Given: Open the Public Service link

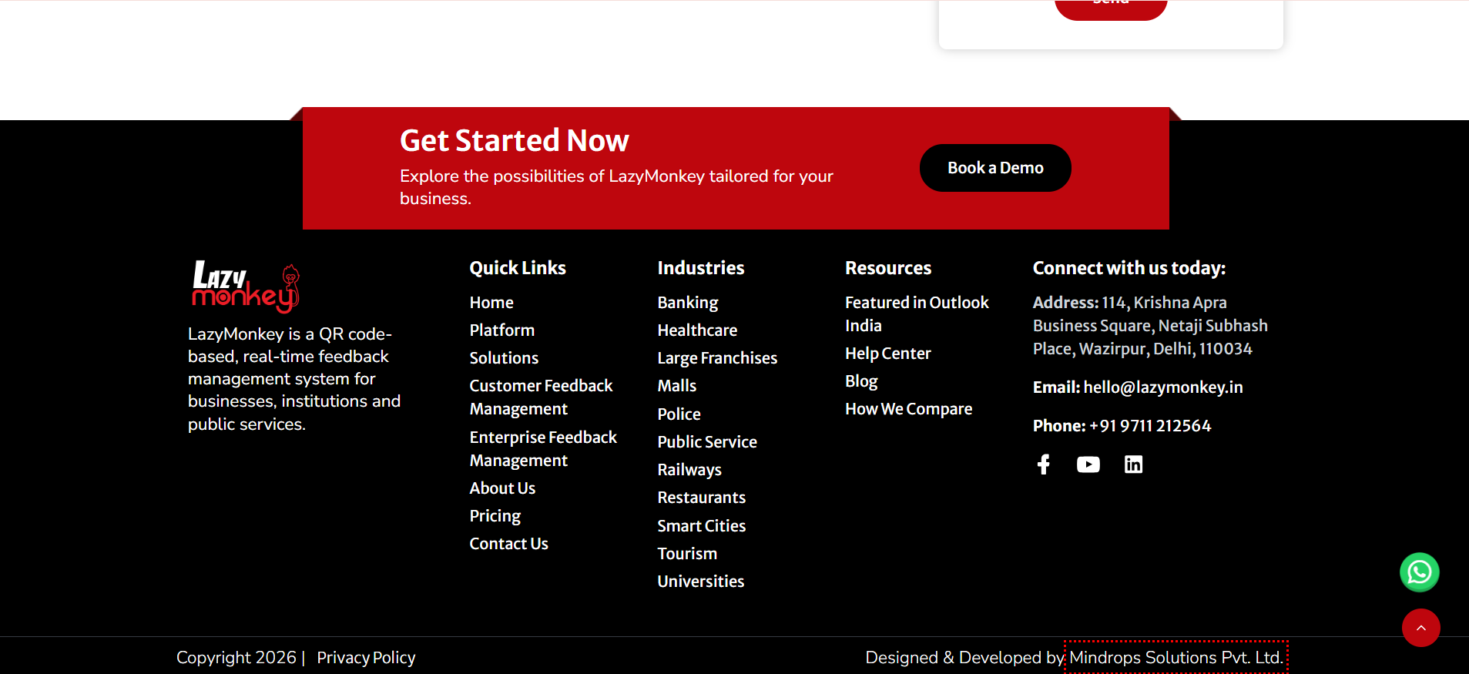Looking at the screenshot, I should (707, 442).
